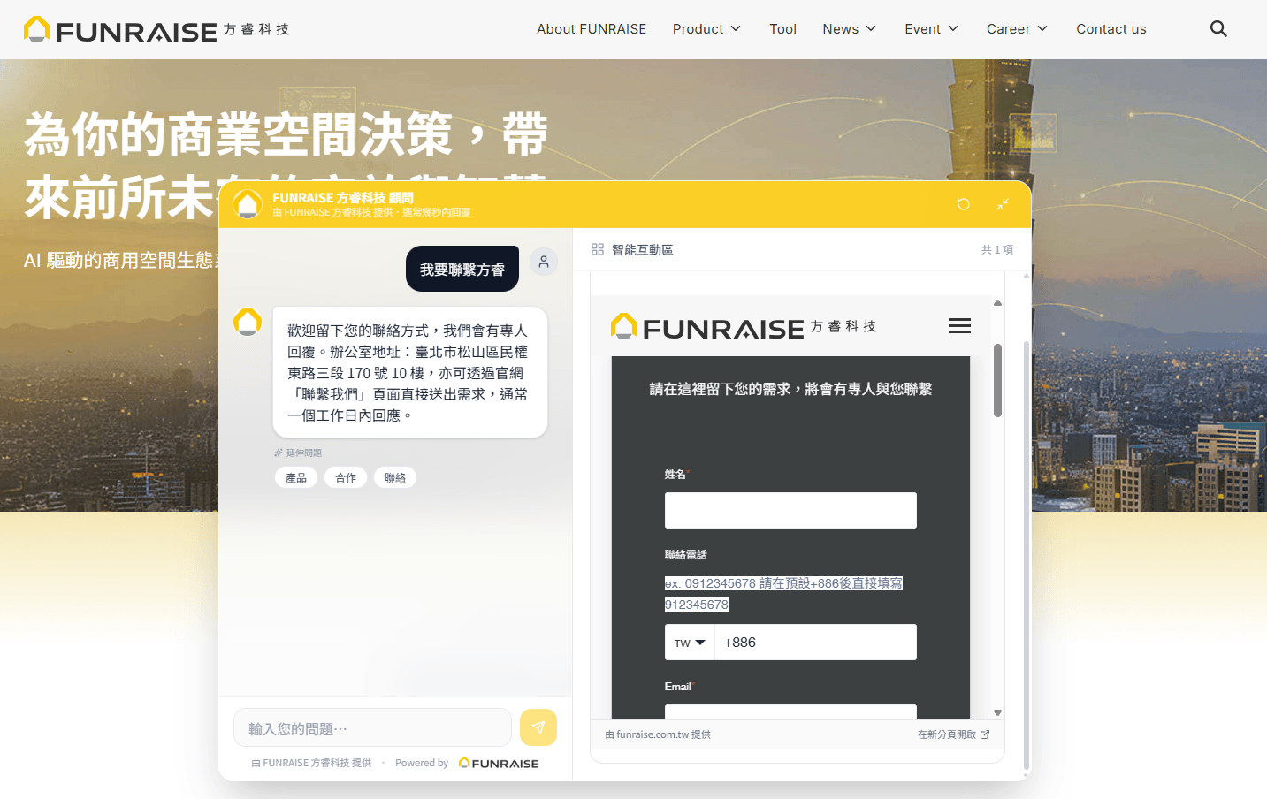The height and width of the screenshot is (799, 1267).
Task: Open the Contact us page
Action: pyautogui.click(x=1111, y=29)
